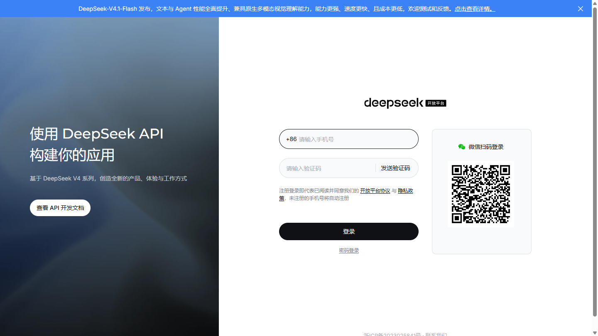Click the 构建你的应用 headline line
Viewport: 598px width, 336px height.
tap(72, 155)
